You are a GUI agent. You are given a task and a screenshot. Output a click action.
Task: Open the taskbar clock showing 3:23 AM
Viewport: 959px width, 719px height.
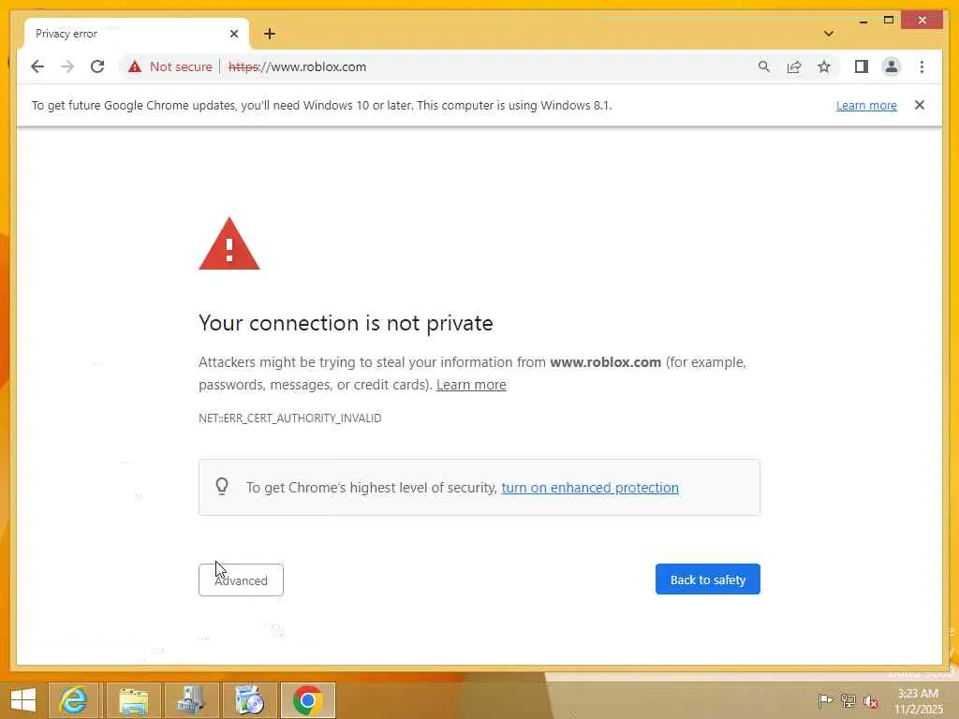point(918,700)
